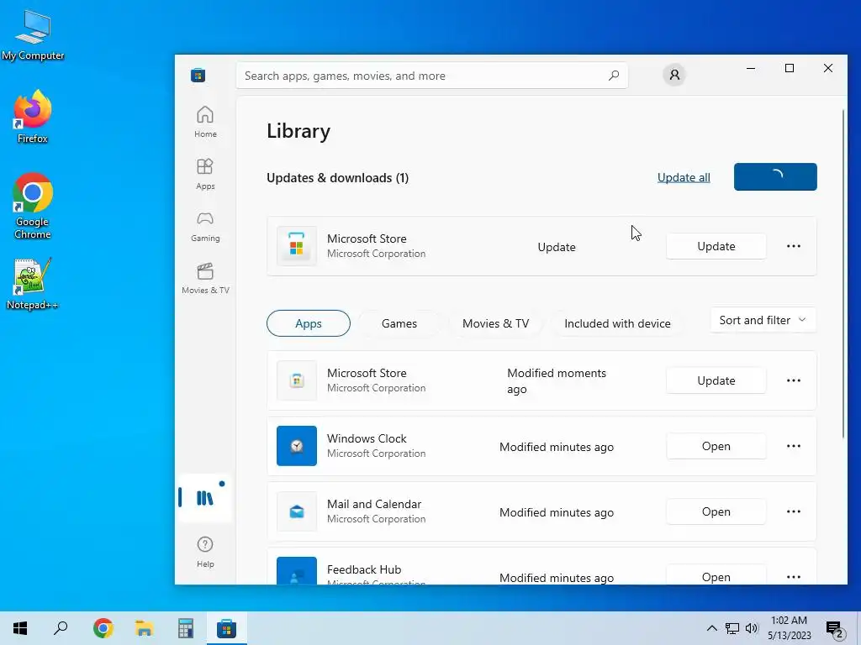Screen dimensions: 861x645
Task: Open taskbar search
Action: [x=61, y=628]
